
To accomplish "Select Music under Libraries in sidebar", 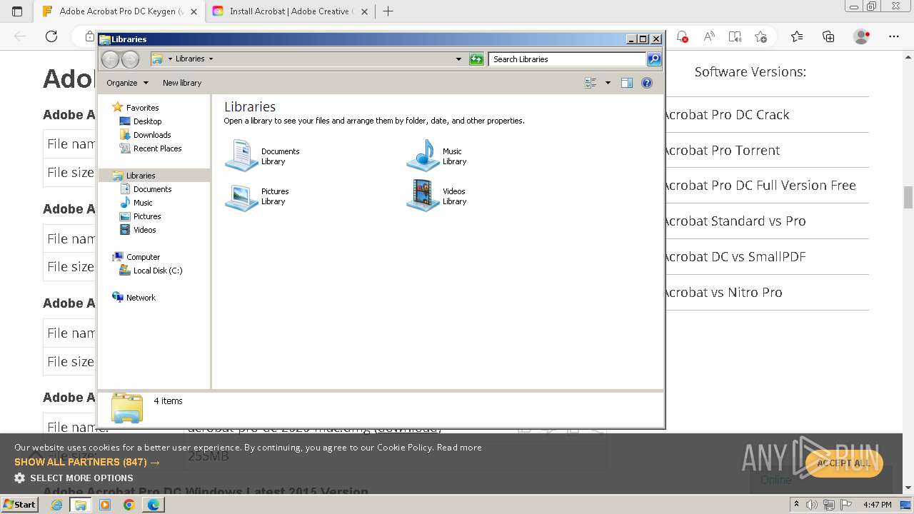I will pyautogui.click(x=143, y=203).
